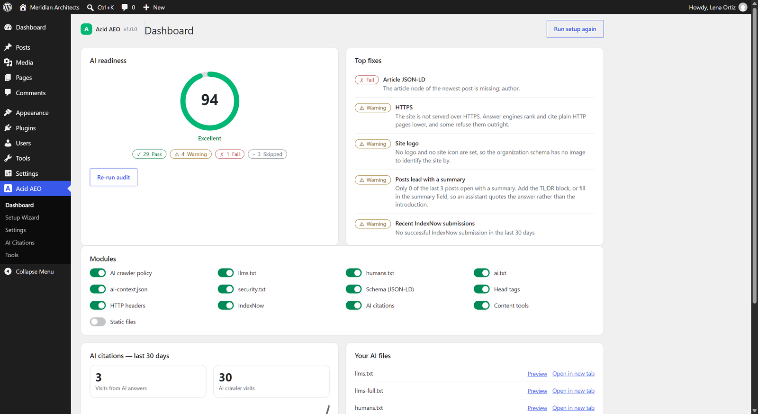
Task: Click the 94 readiness score ring
Action: (x=210, y=101)
